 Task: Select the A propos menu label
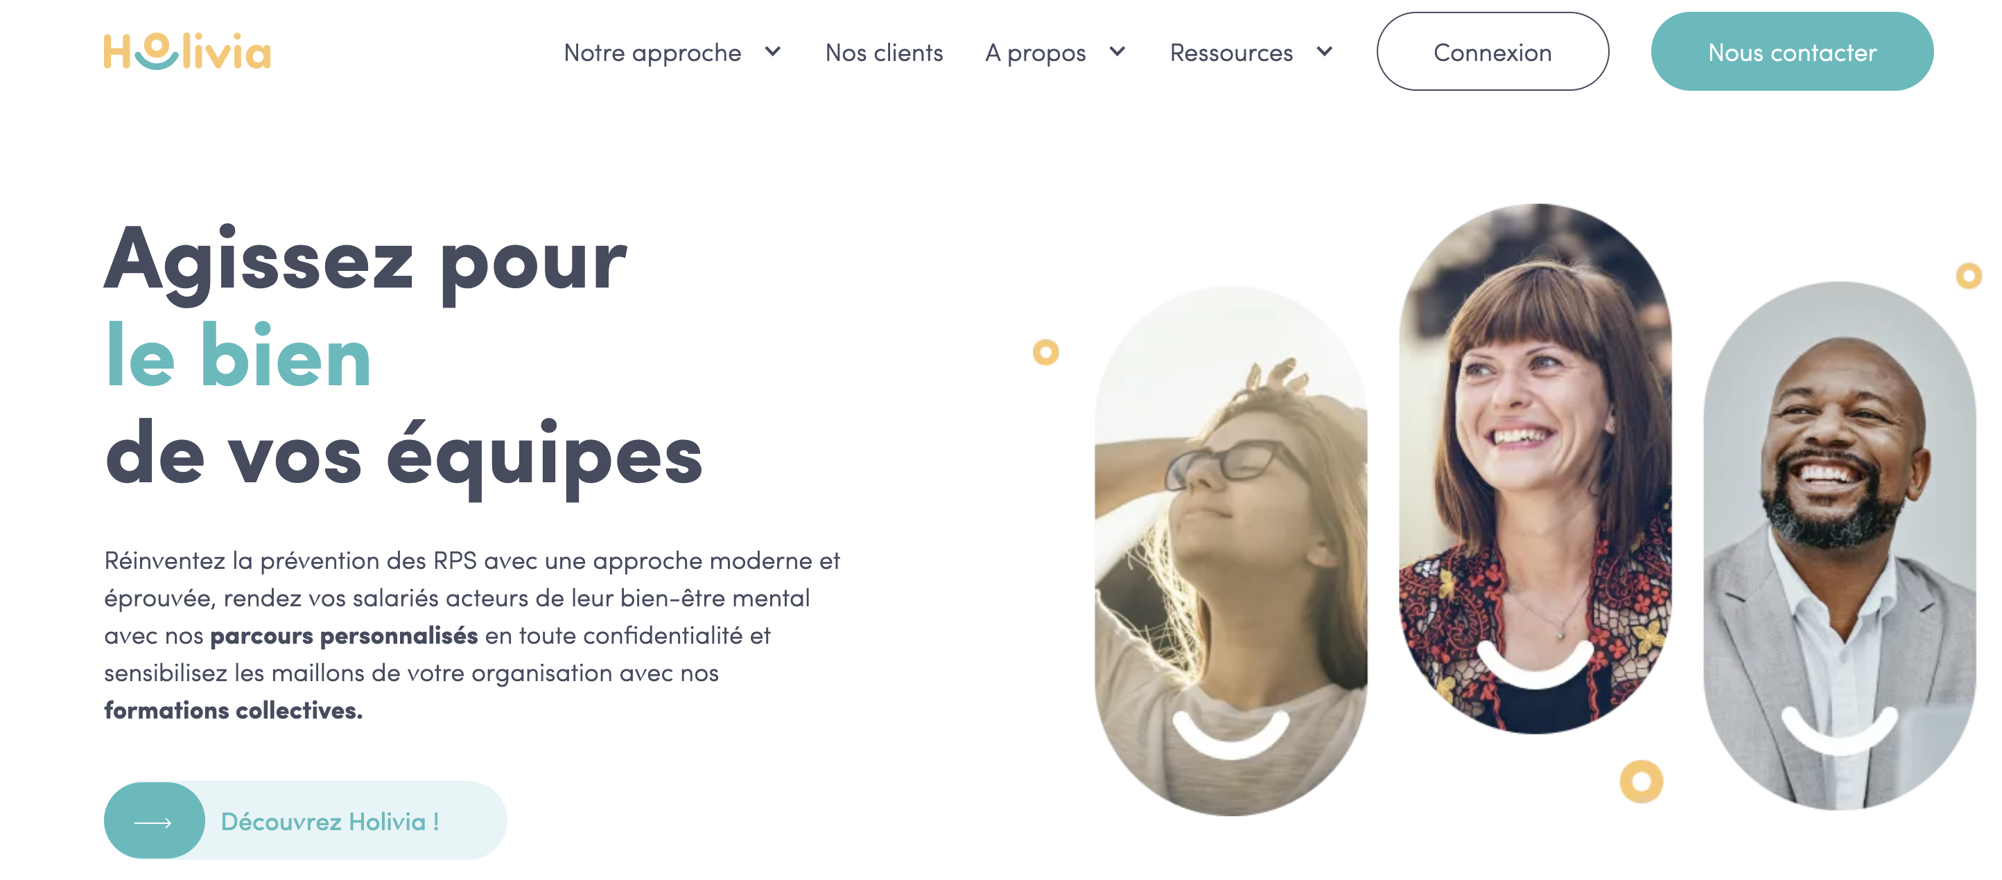pos(1035,53)
